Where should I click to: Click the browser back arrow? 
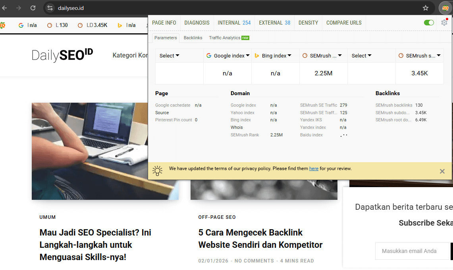coord(4,8)
